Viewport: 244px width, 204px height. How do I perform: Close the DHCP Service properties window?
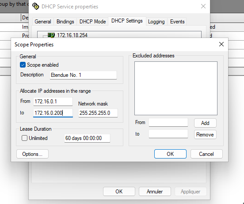tap(203, 6)
